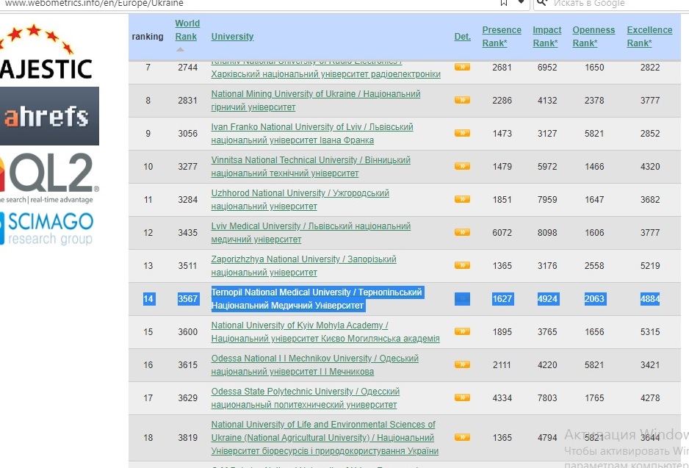Sort table by World Rank column
689x468 pixels.
(187, 30)
